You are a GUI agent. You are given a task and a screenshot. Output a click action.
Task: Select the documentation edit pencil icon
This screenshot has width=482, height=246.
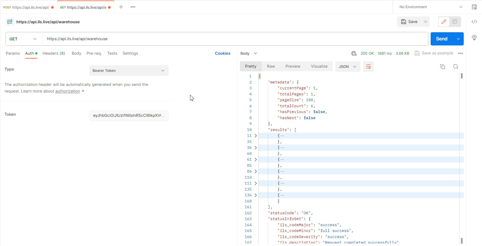point(444,22)
